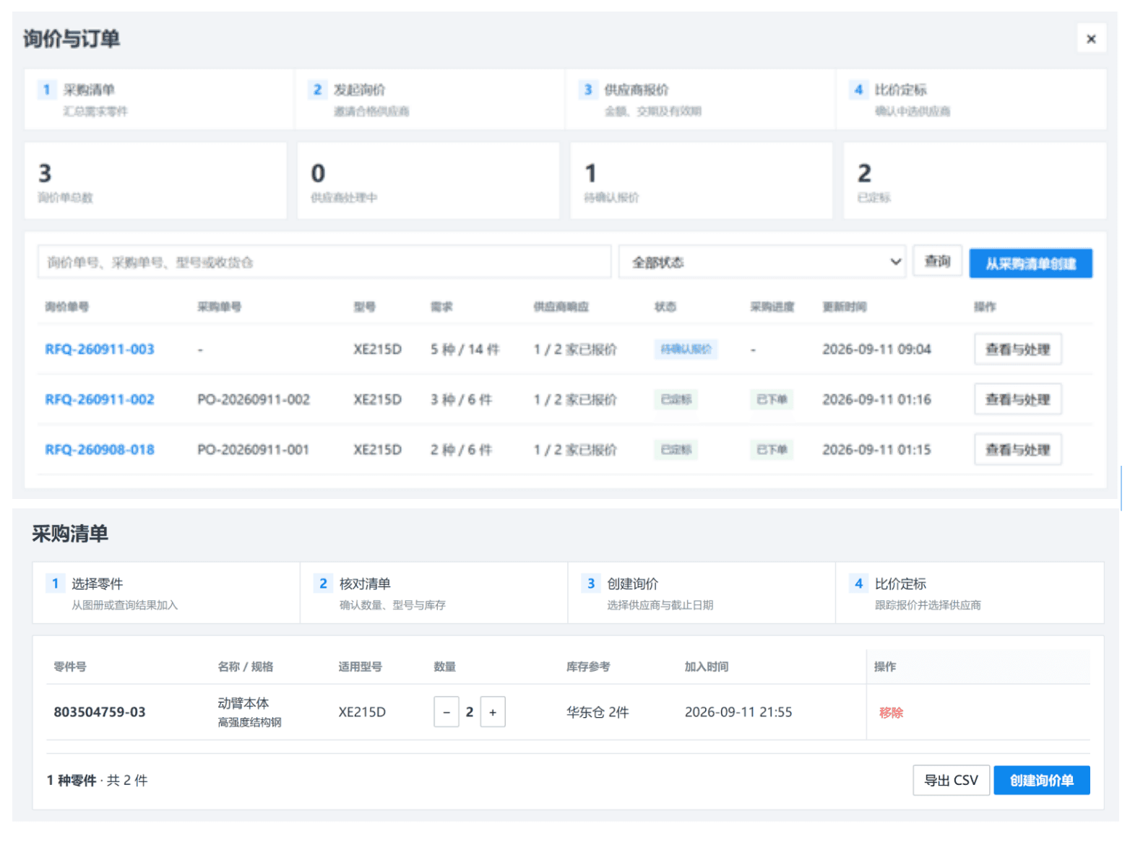
Task: Close the 询价与订单 dialog
Action: point(1091,38)
